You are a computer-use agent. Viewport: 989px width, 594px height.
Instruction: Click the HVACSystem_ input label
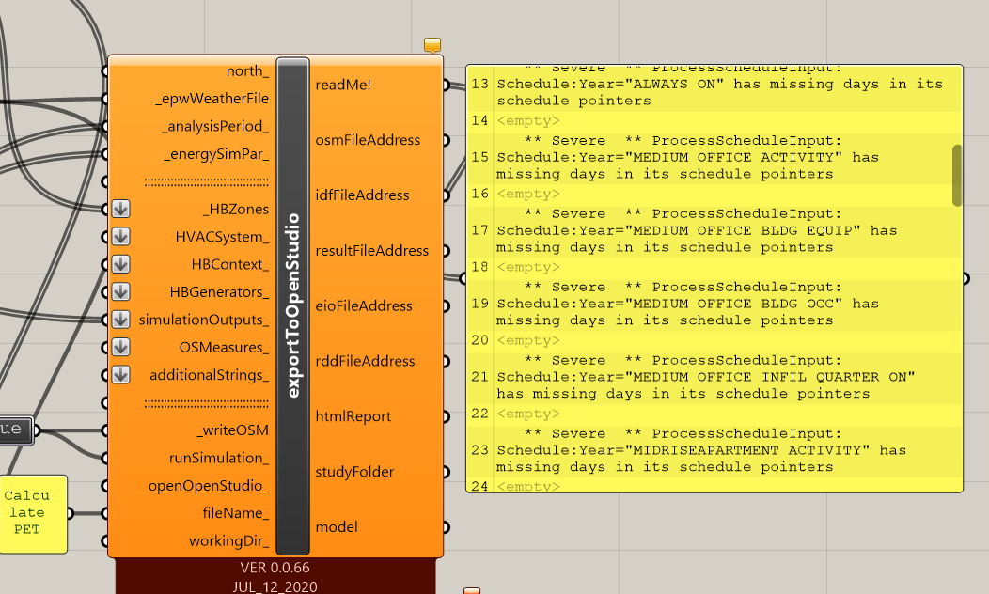point(222,237)
